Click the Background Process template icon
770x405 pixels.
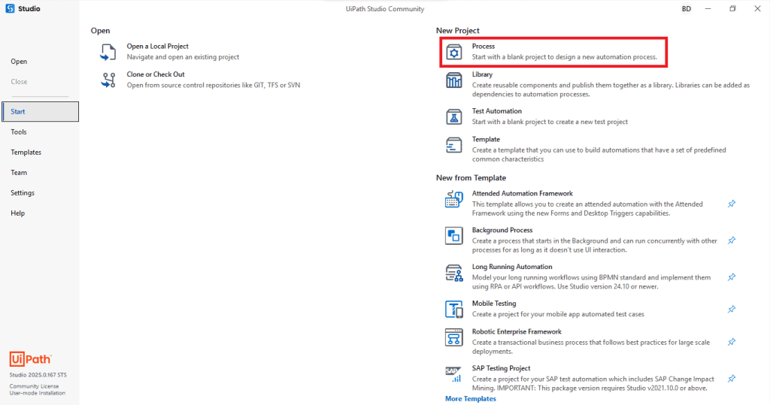click(x=453, y=236)
